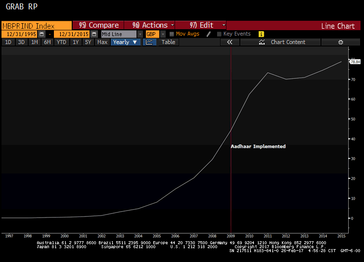
Task: Click the pencil annotate icon
Action: click(x=209, y=34)
